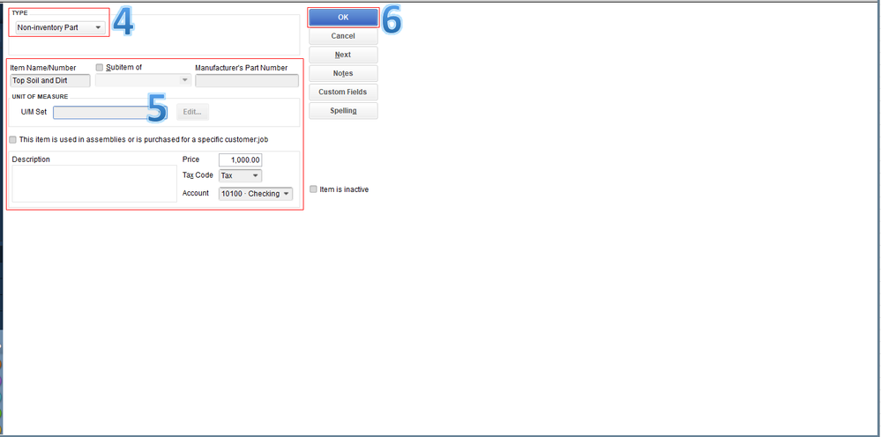The height and width of the screenshot is (437, 881).
Task: Click the greyed Edit... unit of measure button
Action: tap(193, 112)
